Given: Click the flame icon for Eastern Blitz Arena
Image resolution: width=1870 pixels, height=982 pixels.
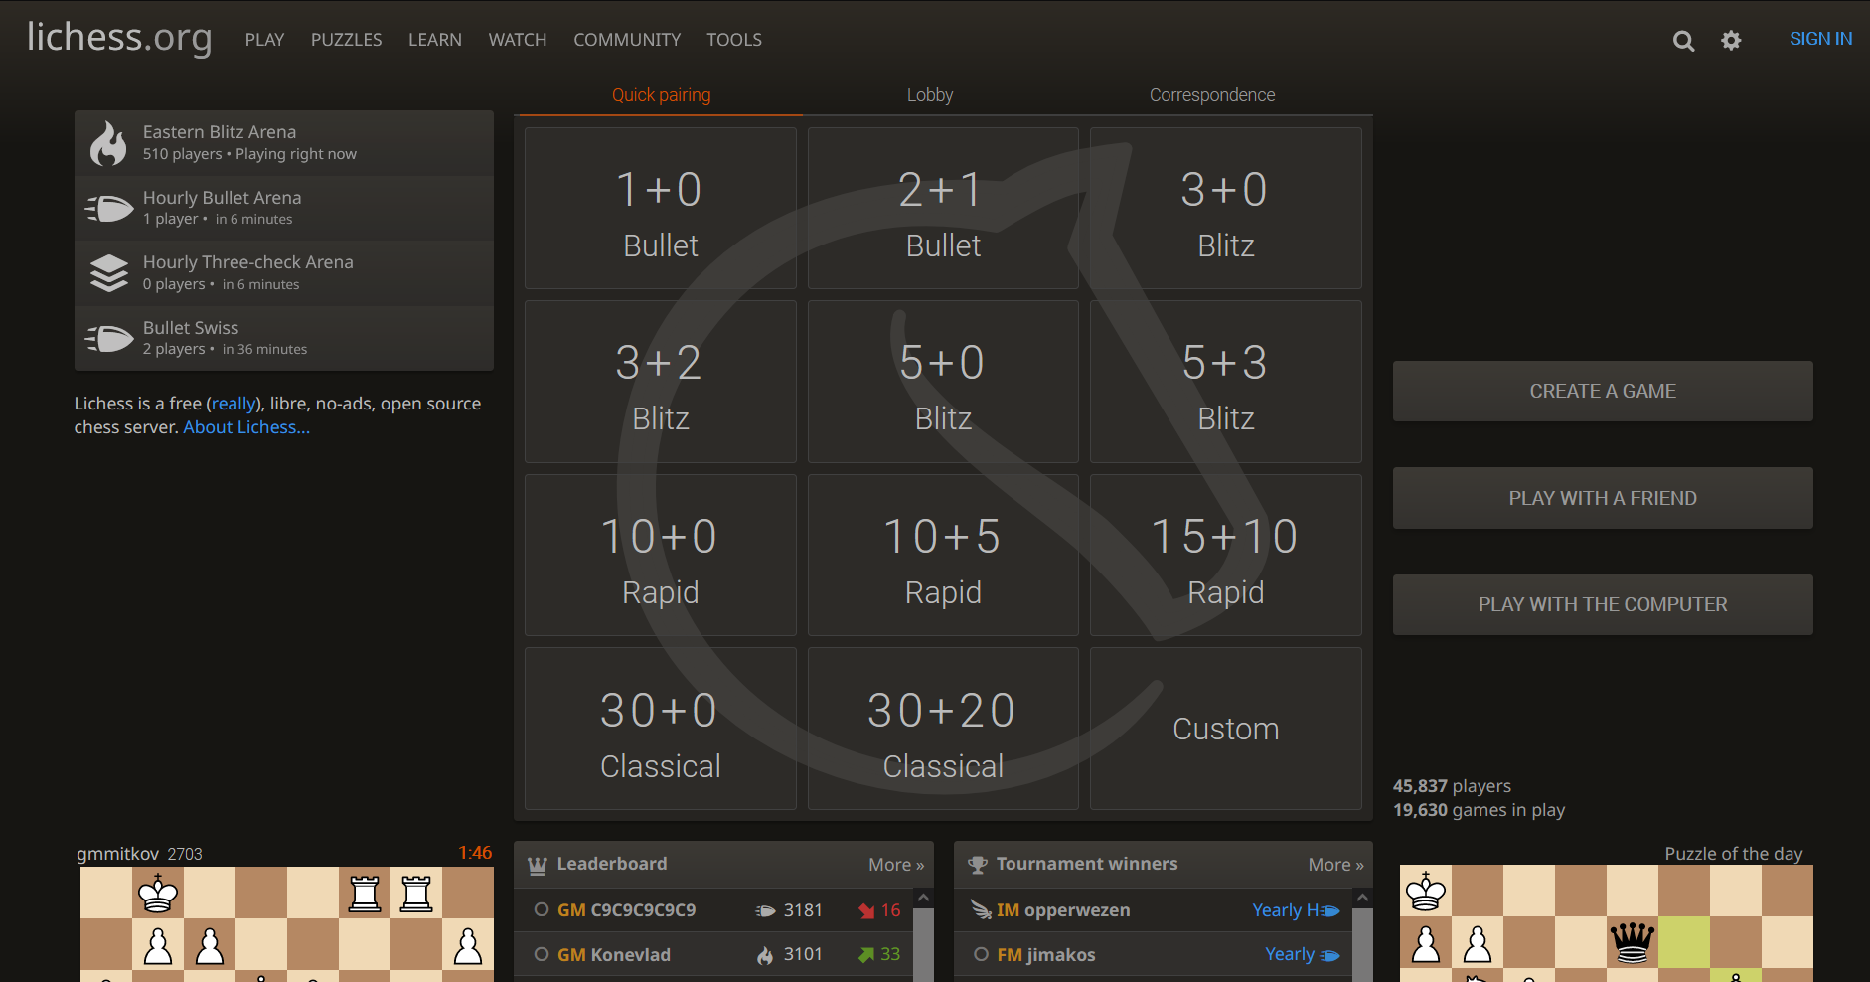Looking at the screenshot, I should (x=109, y=141).
